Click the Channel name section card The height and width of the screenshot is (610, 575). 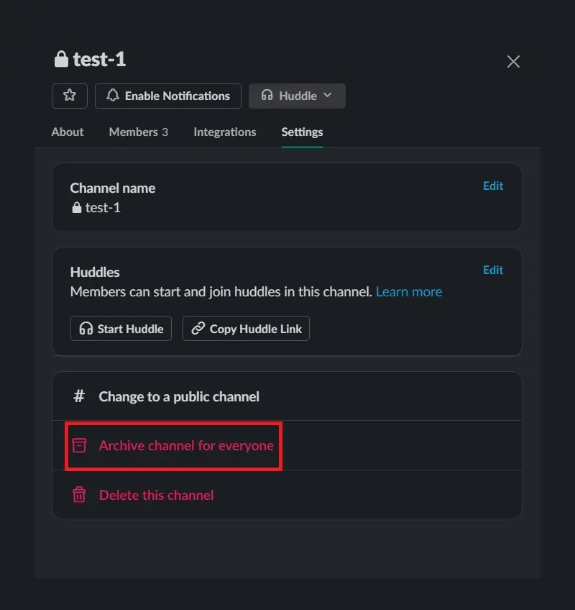point(286,198)
